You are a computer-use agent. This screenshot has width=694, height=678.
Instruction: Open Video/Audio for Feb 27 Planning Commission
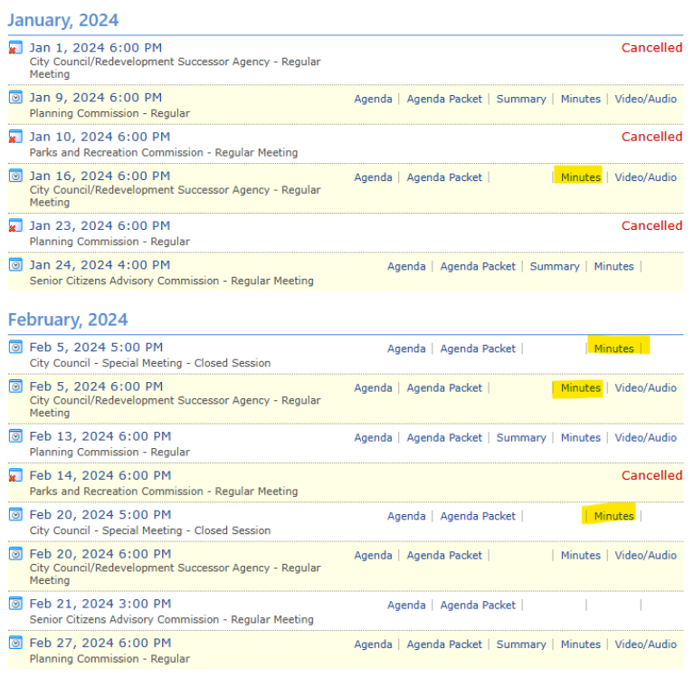tap(646, 645)
